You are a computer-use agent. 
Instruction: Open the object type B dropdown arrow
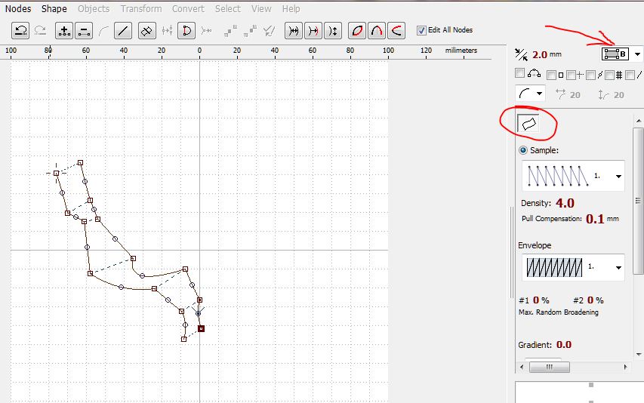click(x=637, y=54)
